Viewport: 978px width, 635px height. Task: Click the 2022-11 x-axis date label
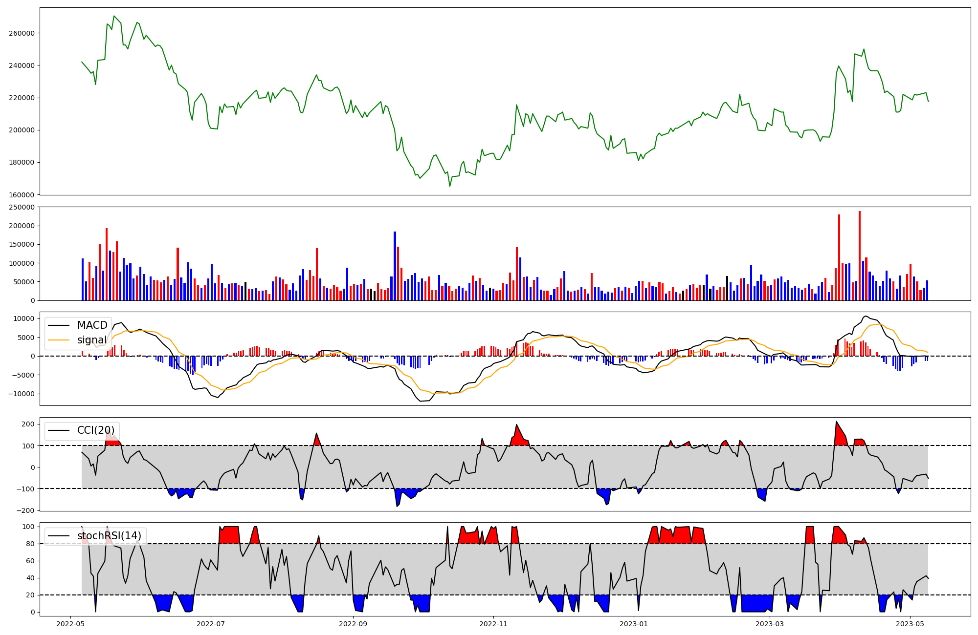493,624
